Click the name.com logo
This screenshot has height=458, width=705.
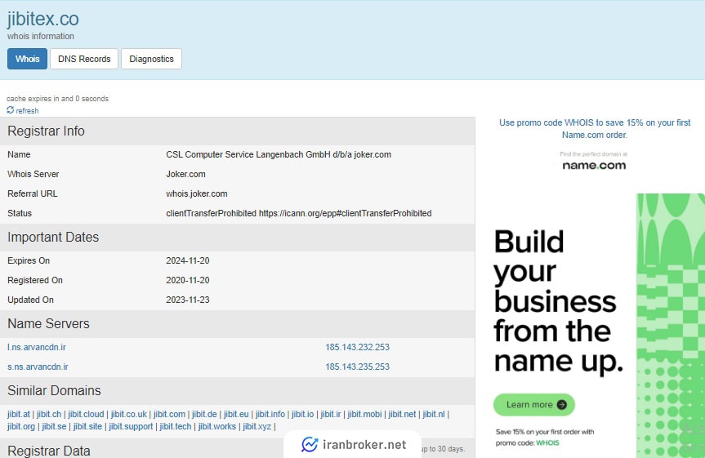coord(594,165)
